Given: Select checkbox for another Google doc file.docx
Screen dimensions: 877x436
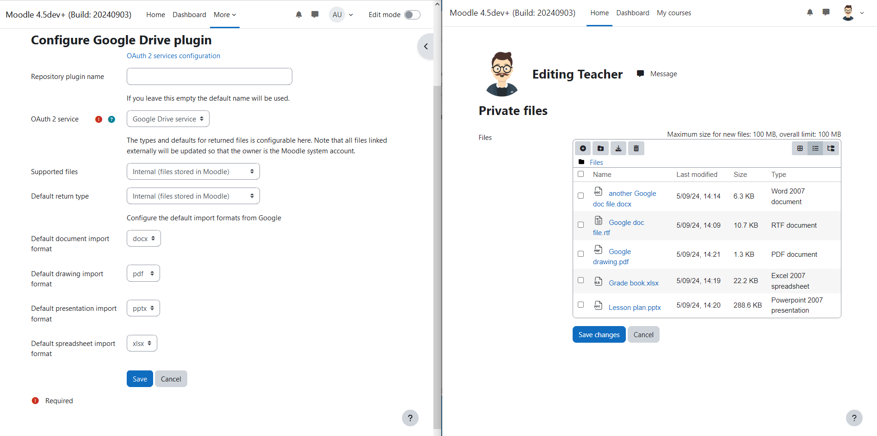Looking at the screenshot, I should pyautogui.click(x=581, y=196).
